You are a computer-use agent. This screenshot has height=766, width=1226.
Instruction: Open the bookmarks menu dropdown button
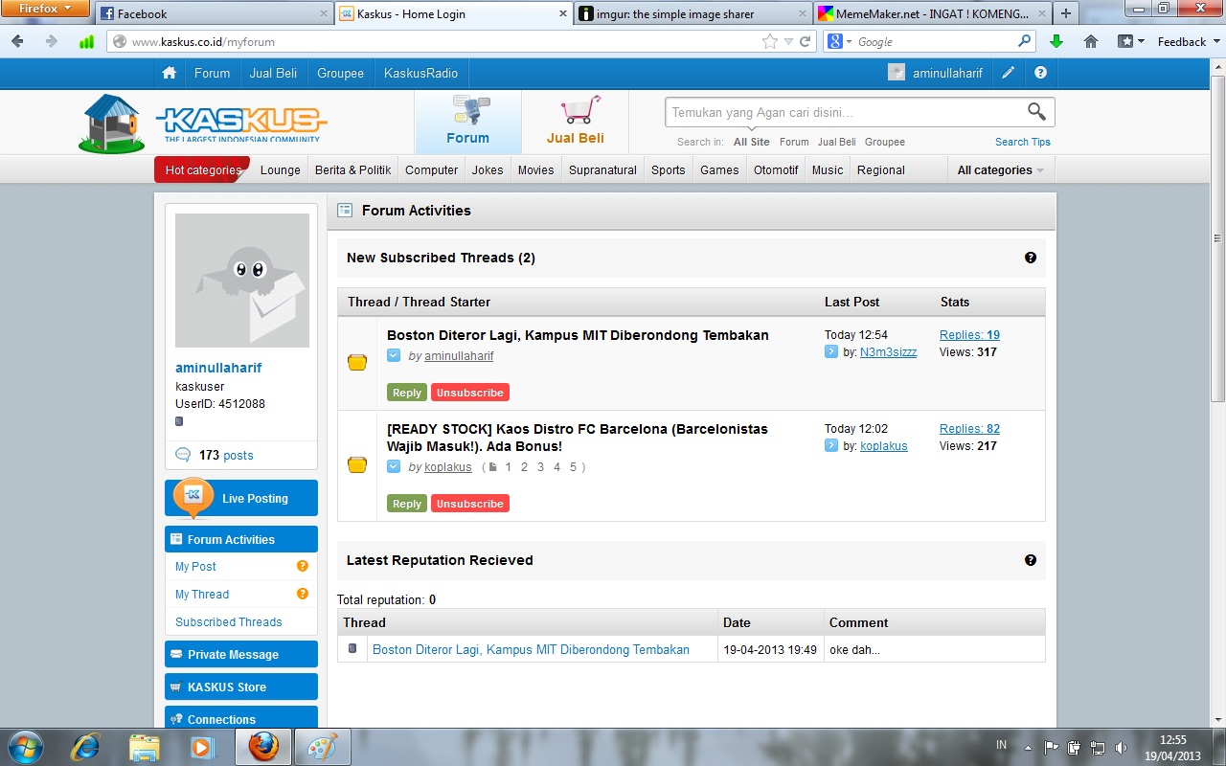coord(1130,41)
